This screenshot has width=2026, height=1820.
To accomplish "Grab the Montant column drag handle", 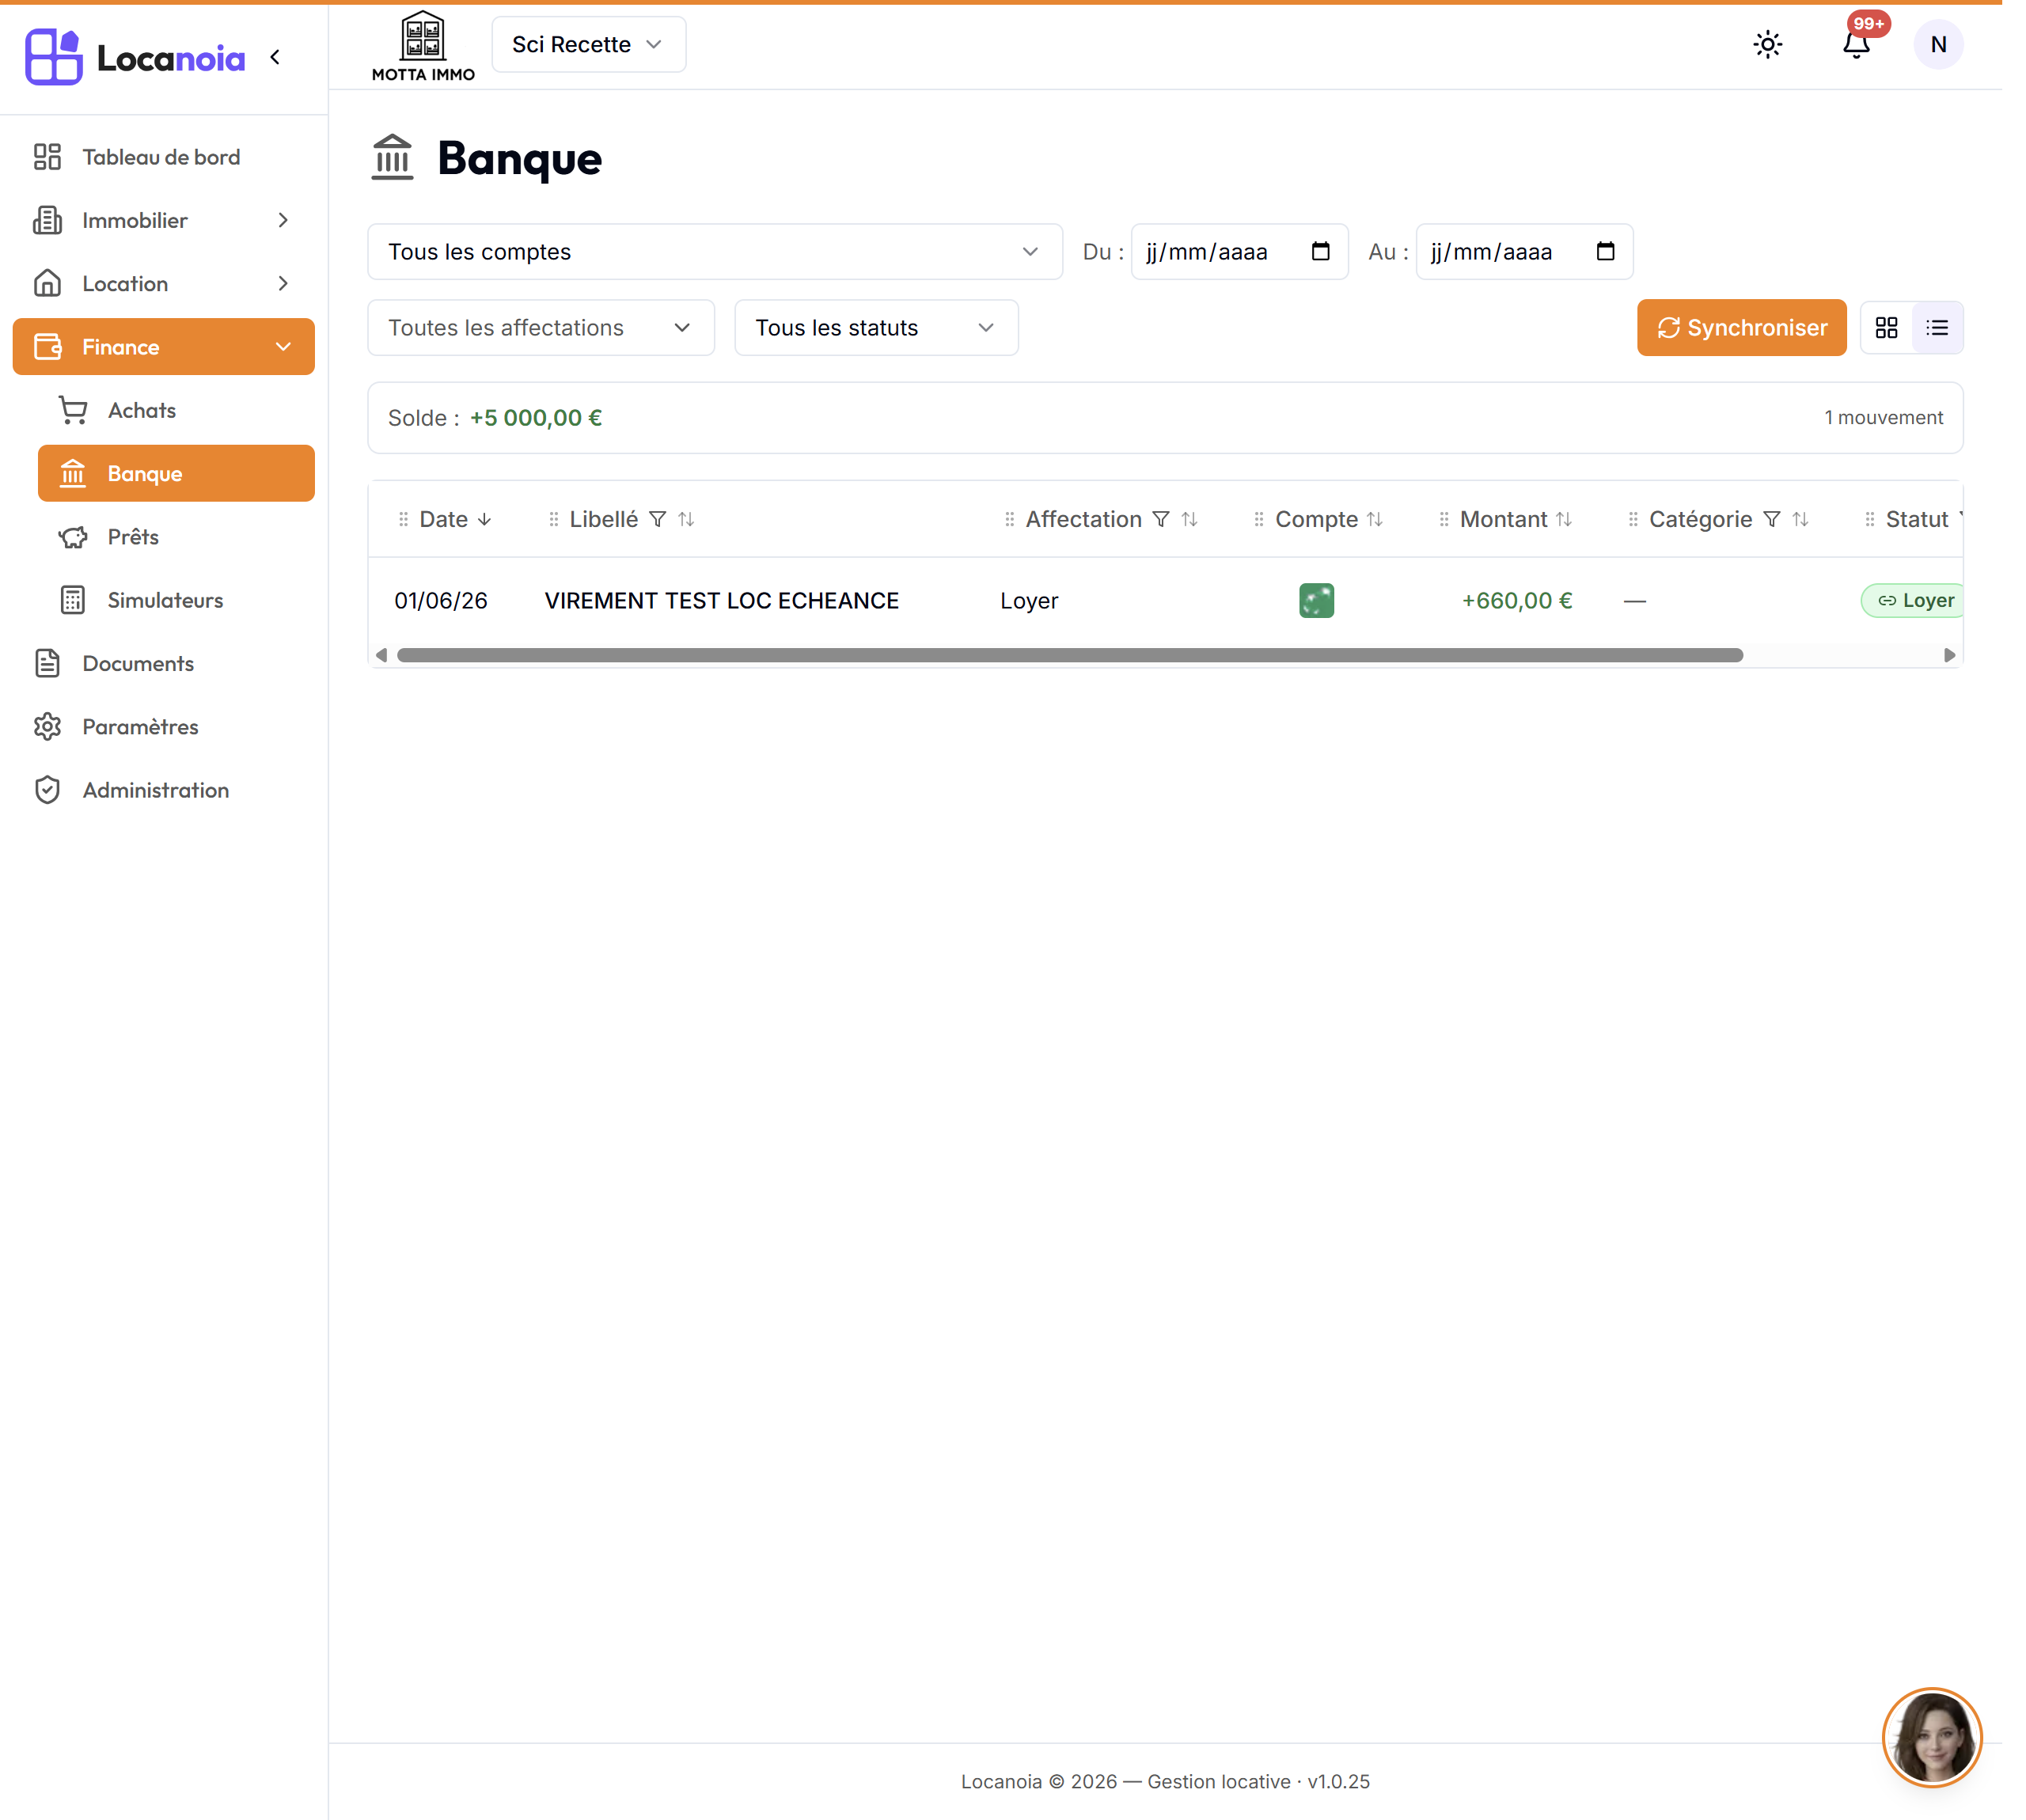I will tap(1444, 520).
